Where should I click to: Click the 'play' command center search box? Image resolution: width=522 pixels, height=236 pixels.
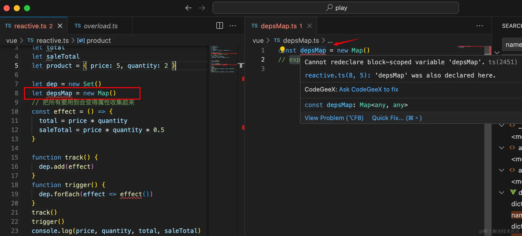pyautogui.click(x=335, y=8)
